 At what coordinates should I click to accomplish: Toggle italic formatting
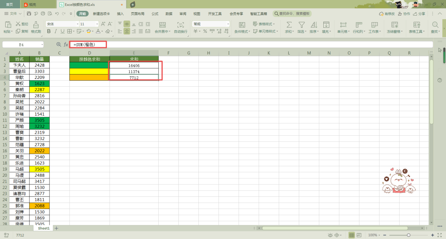[55, 31]
